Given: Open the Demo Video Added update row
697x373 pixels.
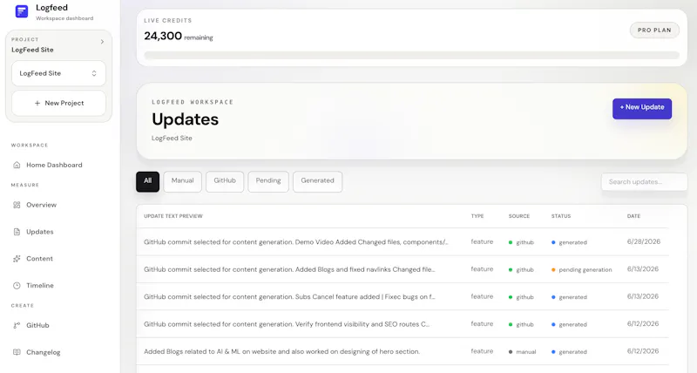Looking at the screenshot, I should (403, 242).
